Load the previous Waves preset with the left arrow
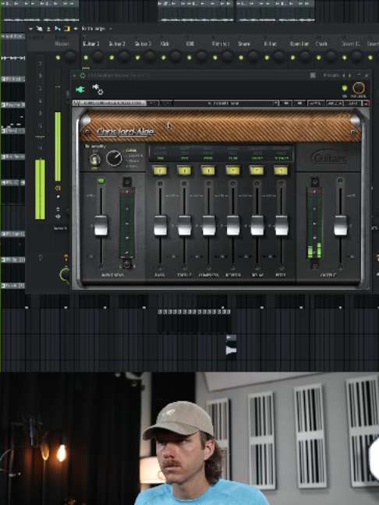This screenshot has height=505, width=379. pos(286,103)
